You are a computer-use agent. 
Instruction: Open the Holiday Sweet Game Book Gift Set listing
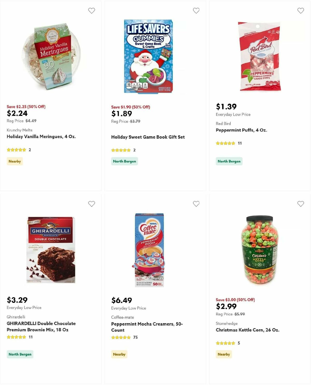tap(148, 137)
